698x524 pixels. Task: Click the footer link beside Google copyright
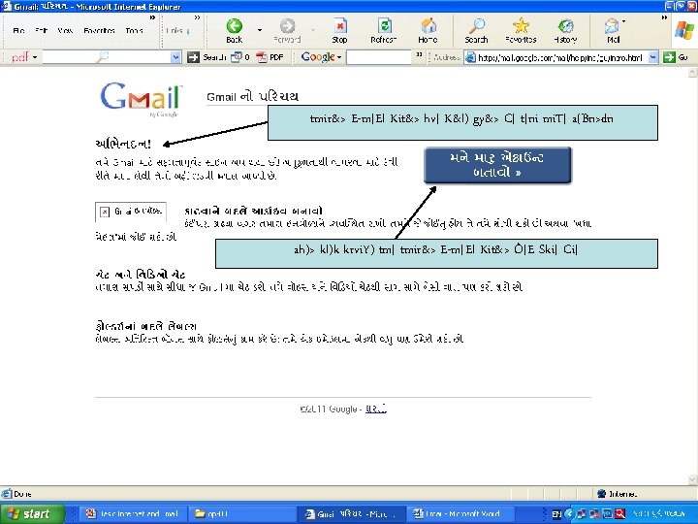pyautogui.click(x=376, y=409)
